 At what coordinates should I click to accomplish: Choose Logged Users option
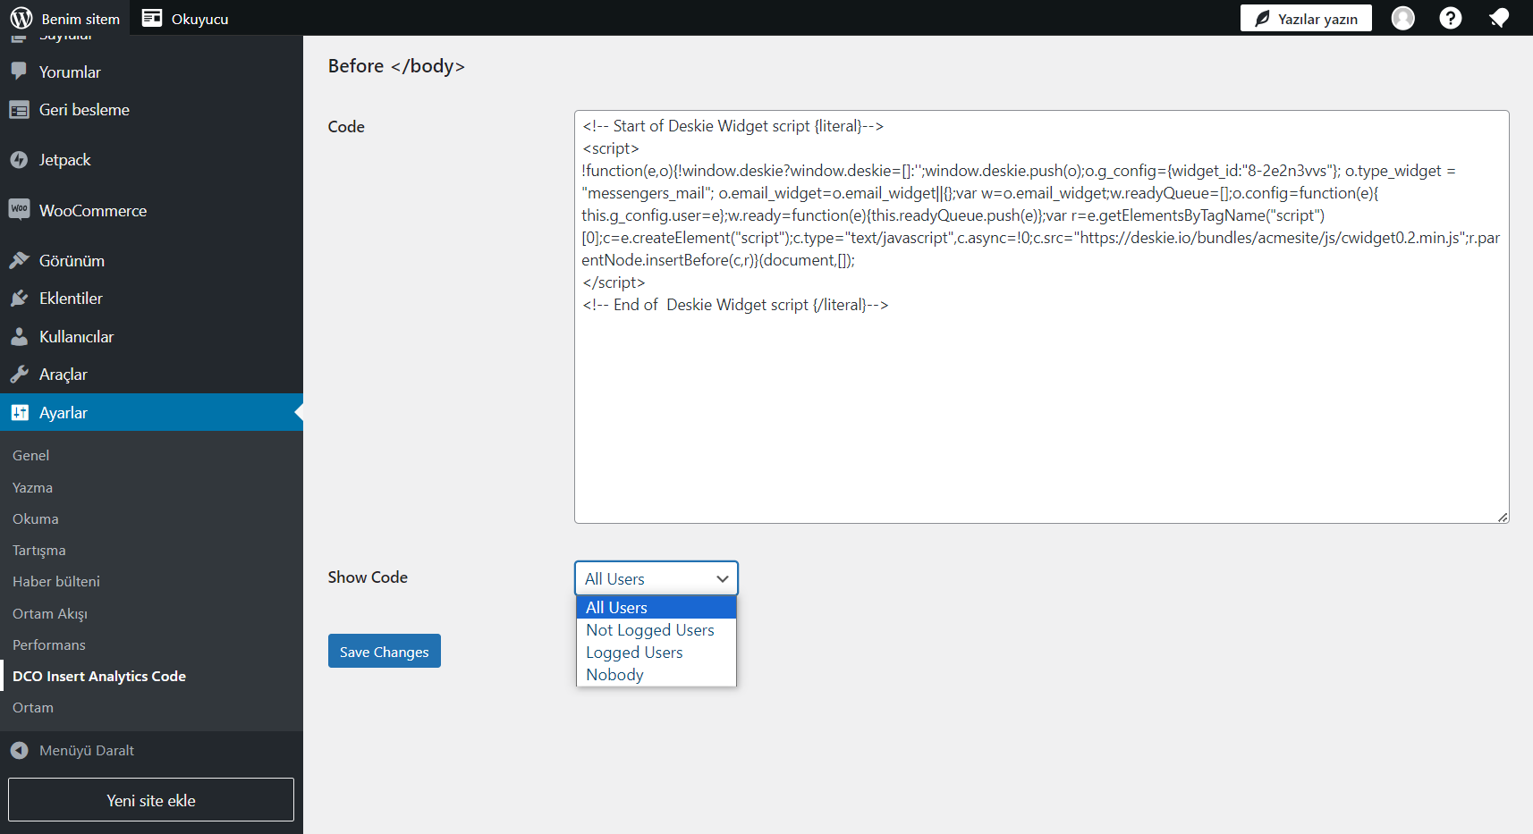656,653
